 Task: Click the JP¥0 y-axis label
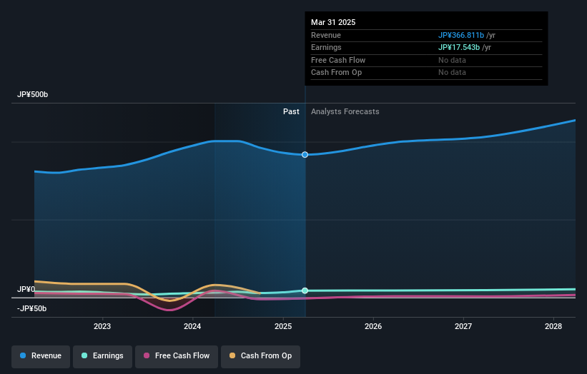(x=26, y=289)
